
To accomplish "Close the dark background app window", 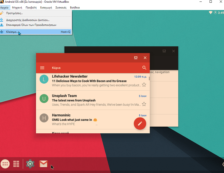I will coord(174,51).
